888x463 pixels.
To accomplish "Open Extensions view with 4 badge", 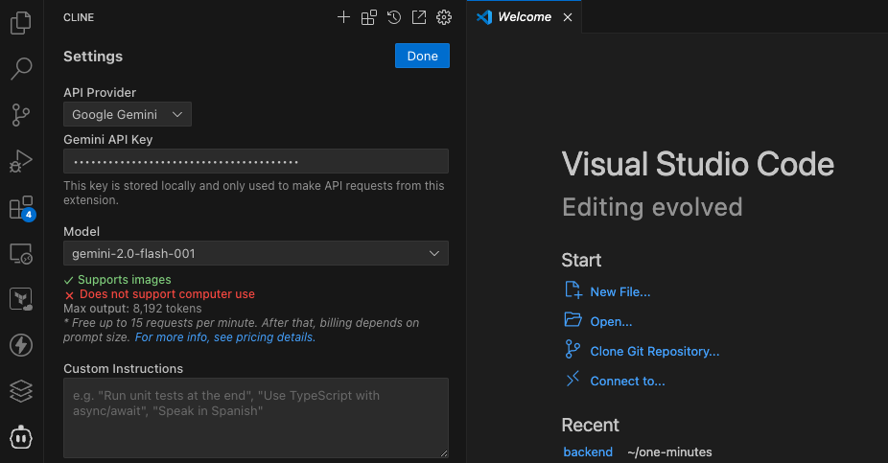I will 23,208.
